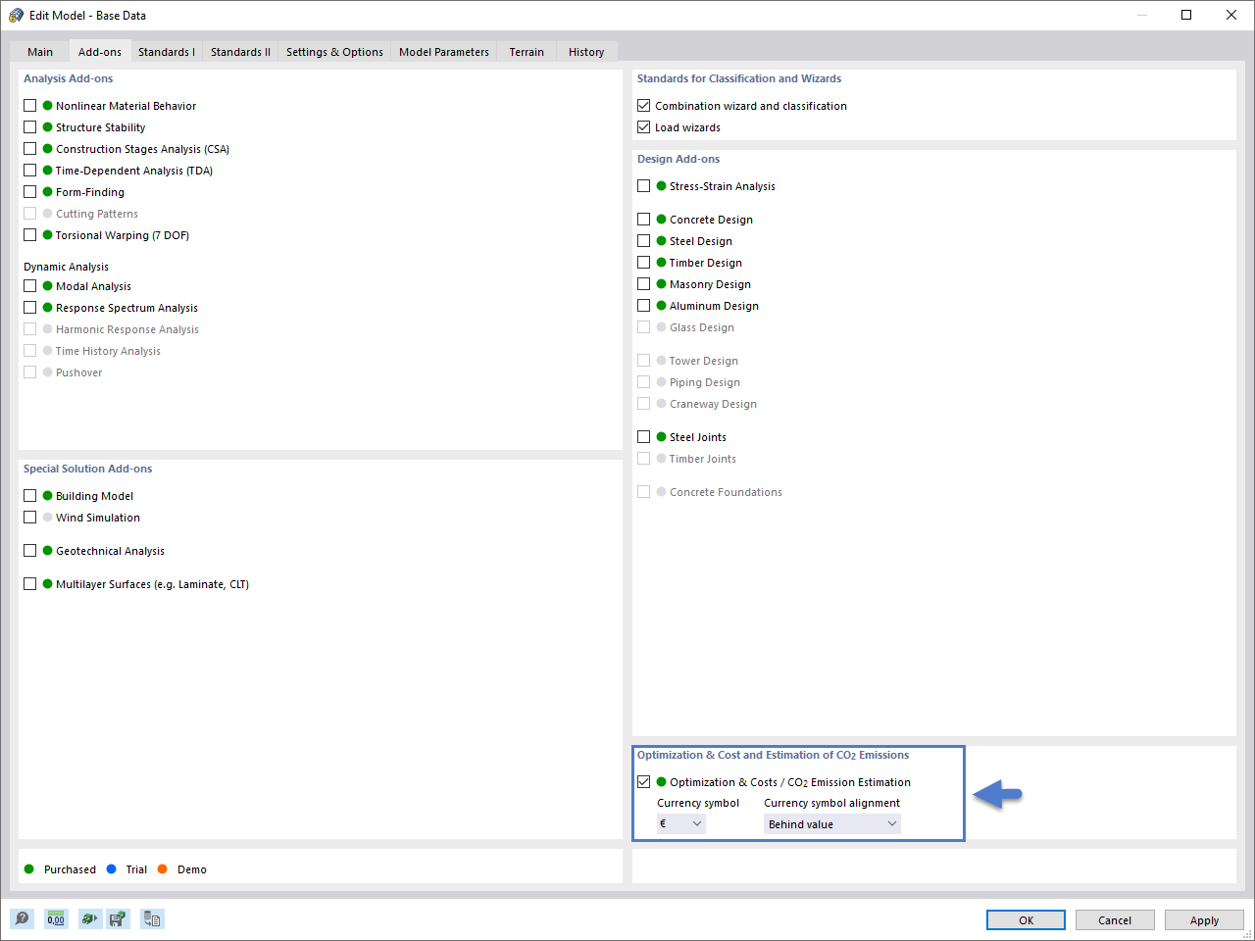
Task: Check the Concrete Design checkbox
Action: 643,220
